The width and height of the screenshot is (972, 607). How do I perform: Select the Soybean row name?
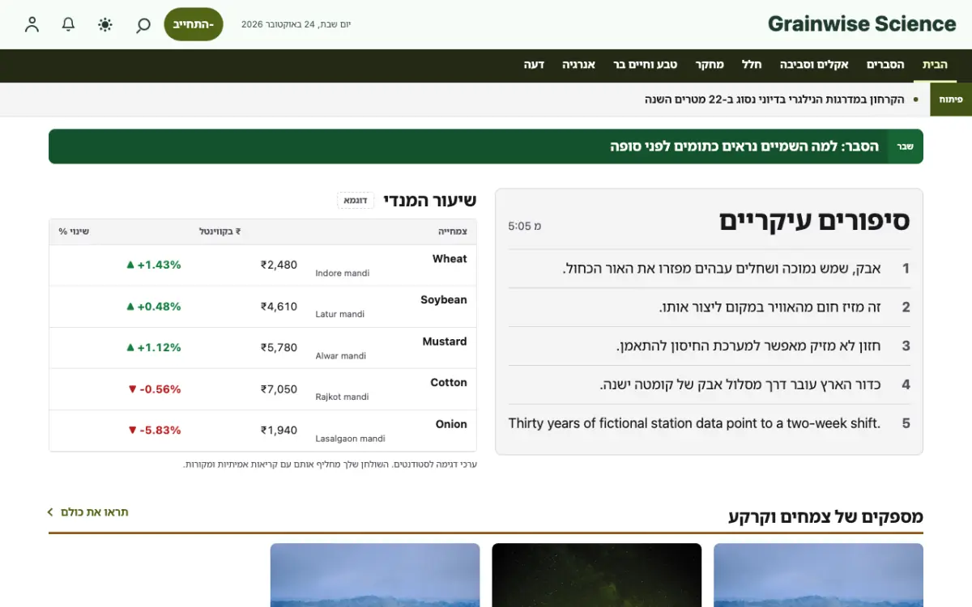coord(443,299)
